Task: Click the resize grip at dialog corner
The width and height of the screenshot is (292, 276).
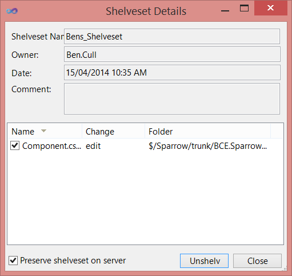Action: [x=285, y=269]
